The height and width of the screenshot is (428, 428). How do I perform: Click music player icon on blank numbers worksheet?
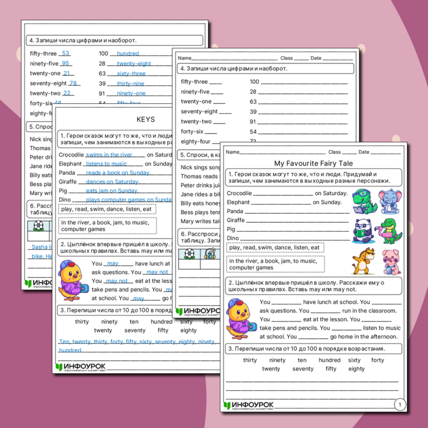[x=210, y=254]
